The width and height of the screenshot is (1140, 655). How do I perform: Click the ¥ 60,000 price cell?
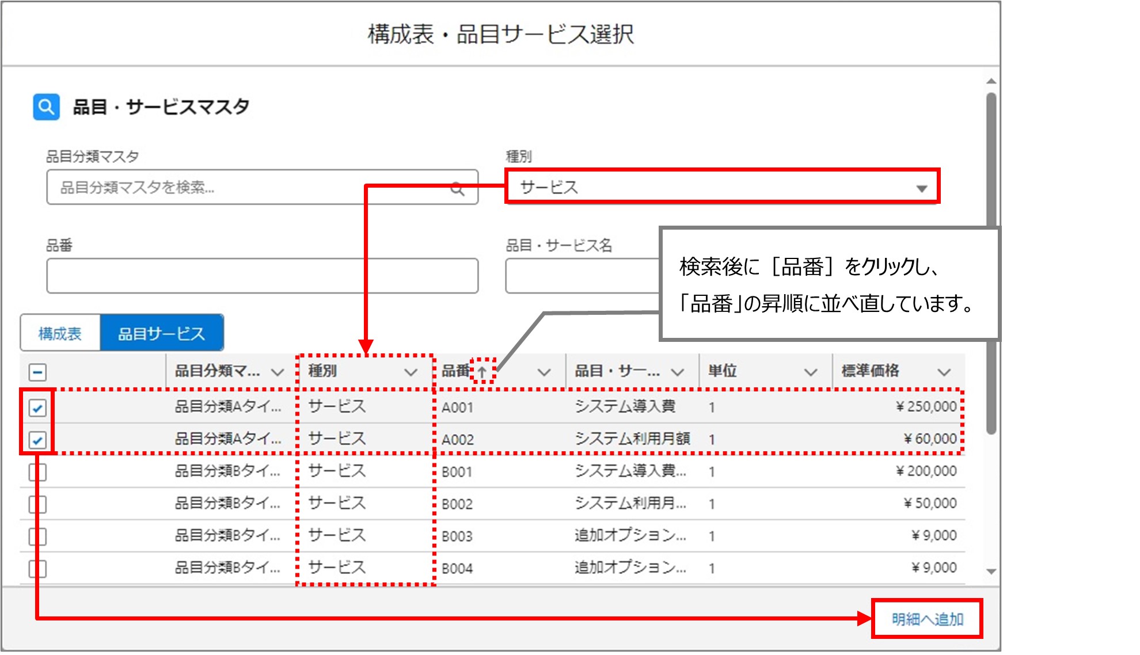click(930, 439)
